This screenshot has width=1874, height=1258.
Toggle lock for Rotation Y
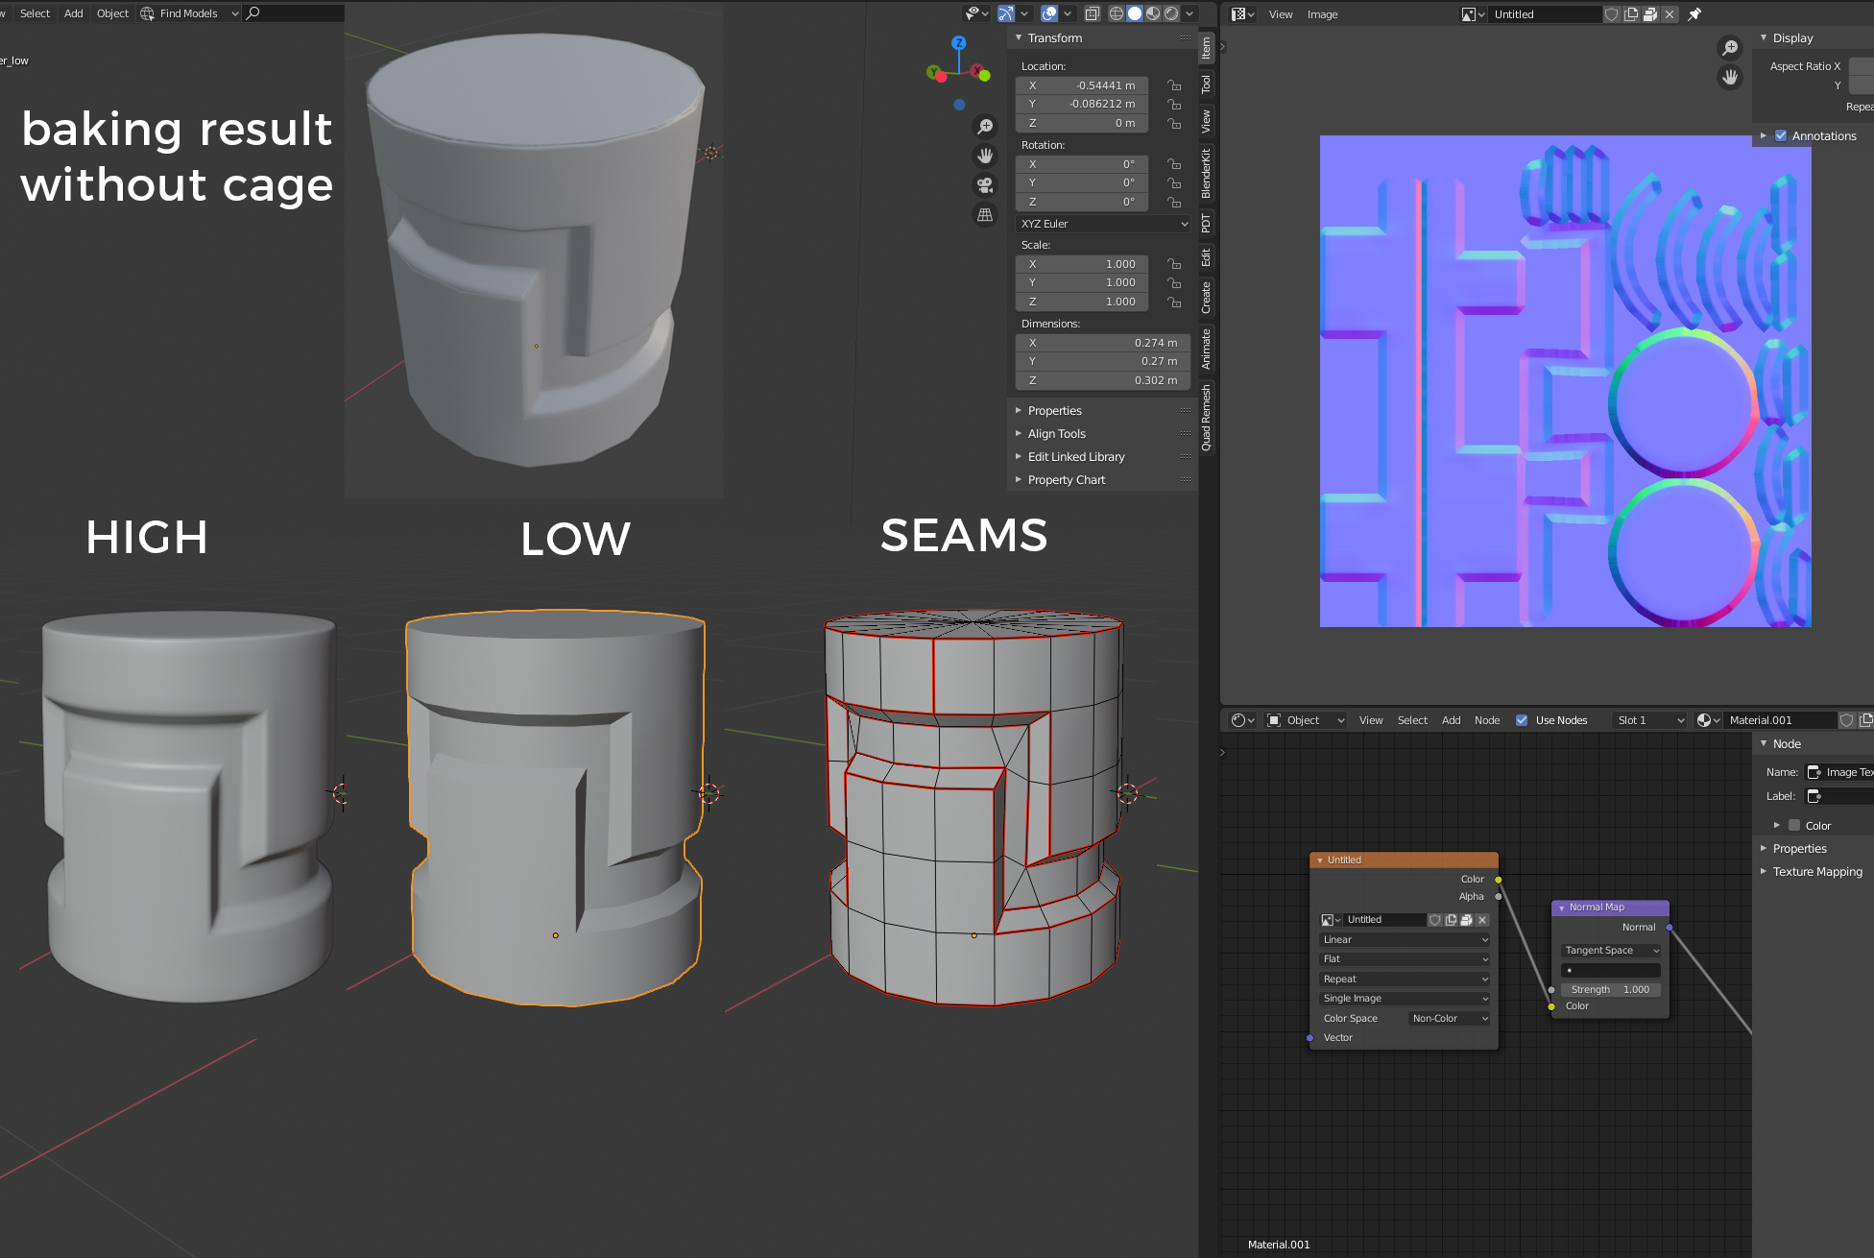(x=1174, y=182)
